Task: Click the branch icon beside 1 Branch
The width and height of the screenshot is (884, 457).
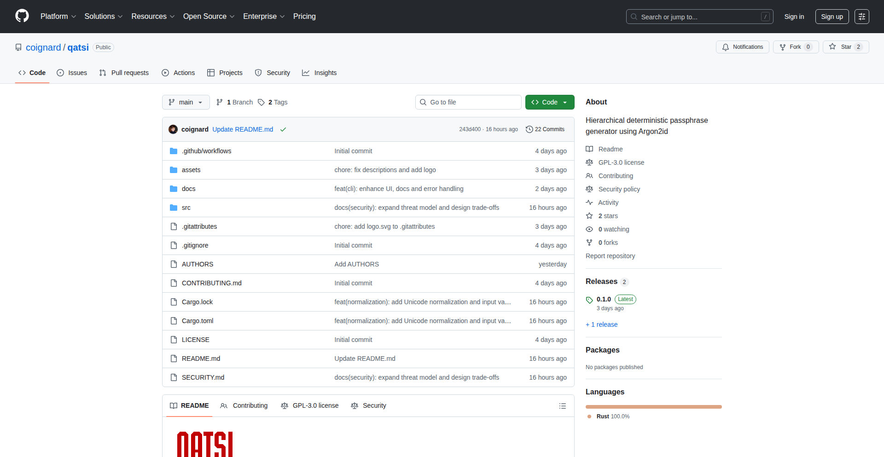Action: tap(220, 102)
